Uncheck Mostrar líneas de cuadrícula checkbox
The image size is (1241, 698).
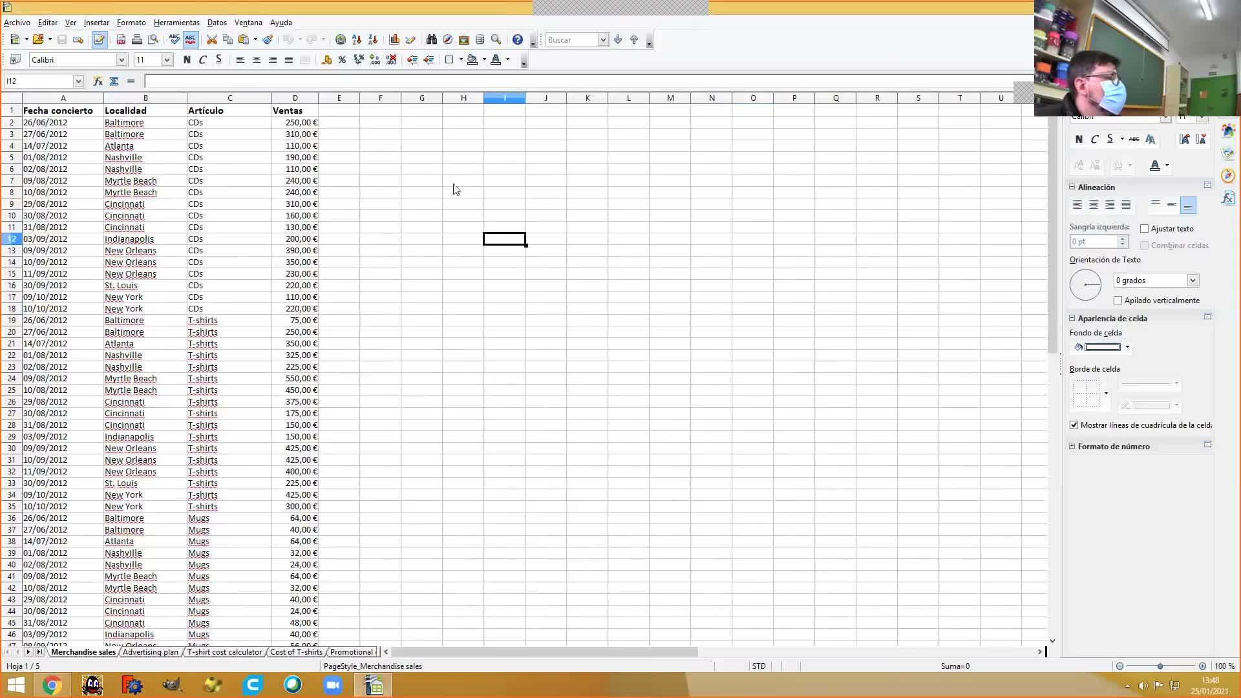click(1074, 425)
